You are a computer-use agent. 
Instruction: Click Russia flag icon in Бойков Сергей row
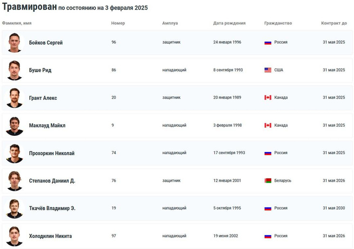(x=268, y=42)
